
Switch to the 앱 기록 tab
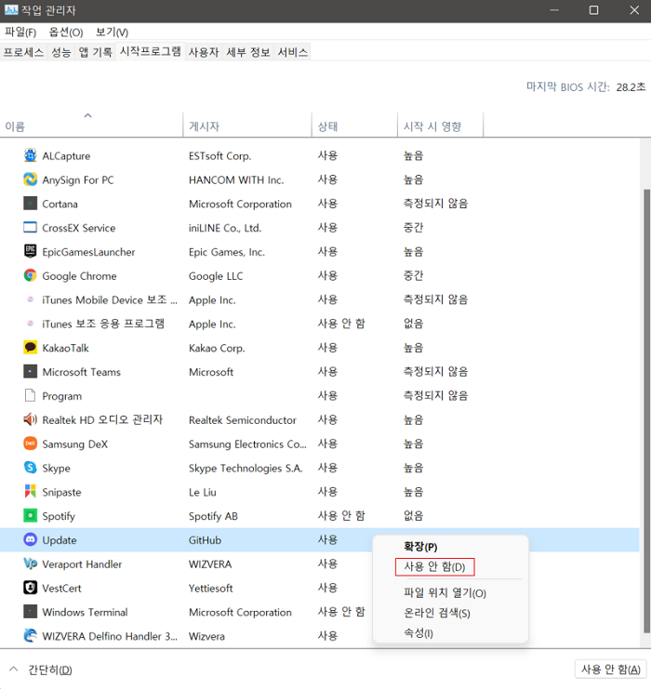pyautogui.click(x=96, y=52)
